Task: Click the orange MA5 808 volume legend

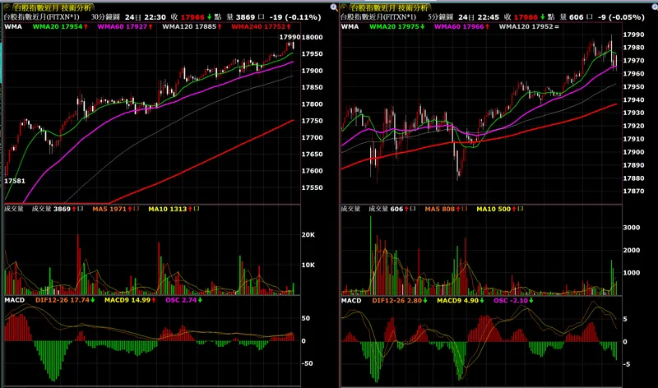Action: point(446,209)
